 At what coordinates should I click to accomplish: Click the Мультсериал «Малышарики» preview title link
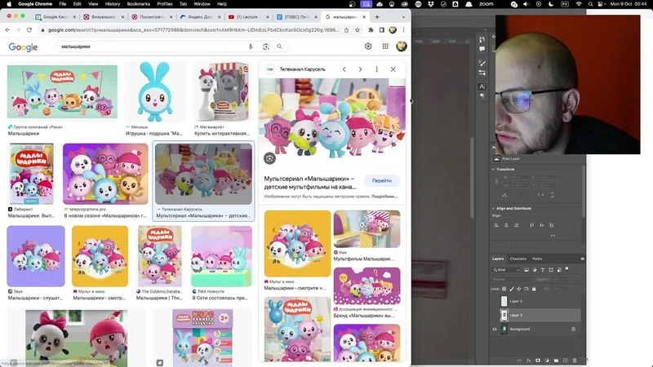(310, 182)
